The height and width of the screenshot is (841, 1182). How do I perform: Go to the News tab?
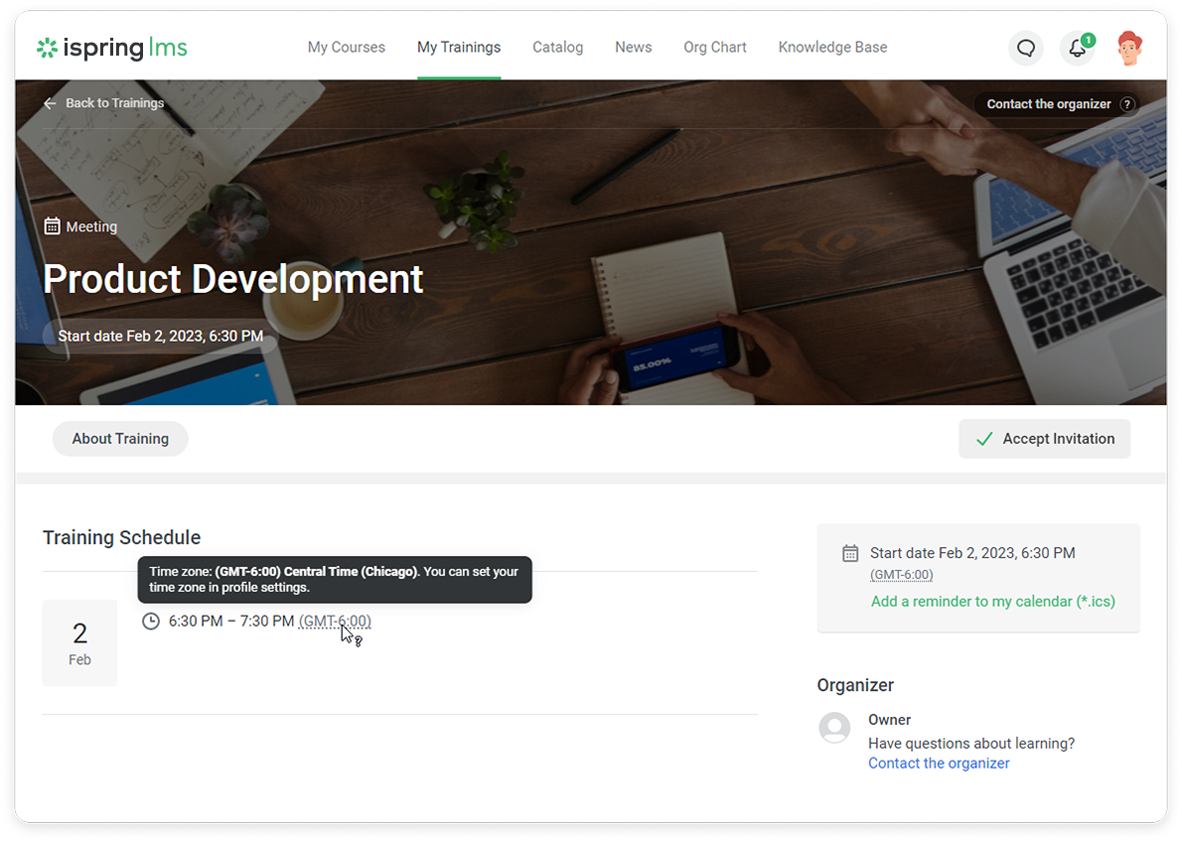coord(633,48)
